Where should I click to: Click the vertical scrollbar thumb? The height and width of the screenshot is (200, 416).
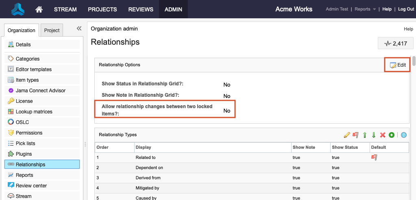click(414, 61)
